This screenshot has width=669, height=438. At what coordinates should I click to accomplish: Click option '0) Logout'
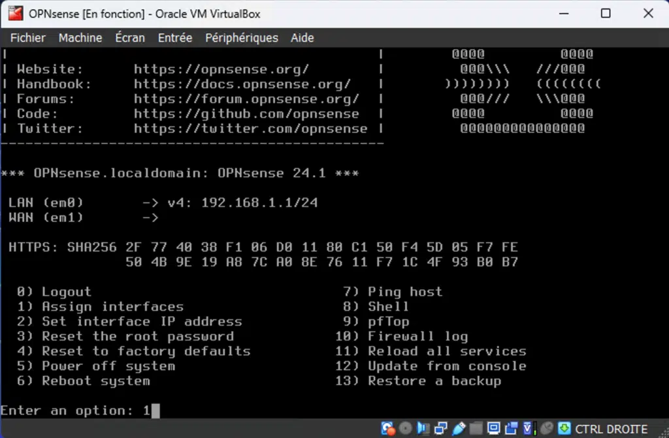pos(54,292)
